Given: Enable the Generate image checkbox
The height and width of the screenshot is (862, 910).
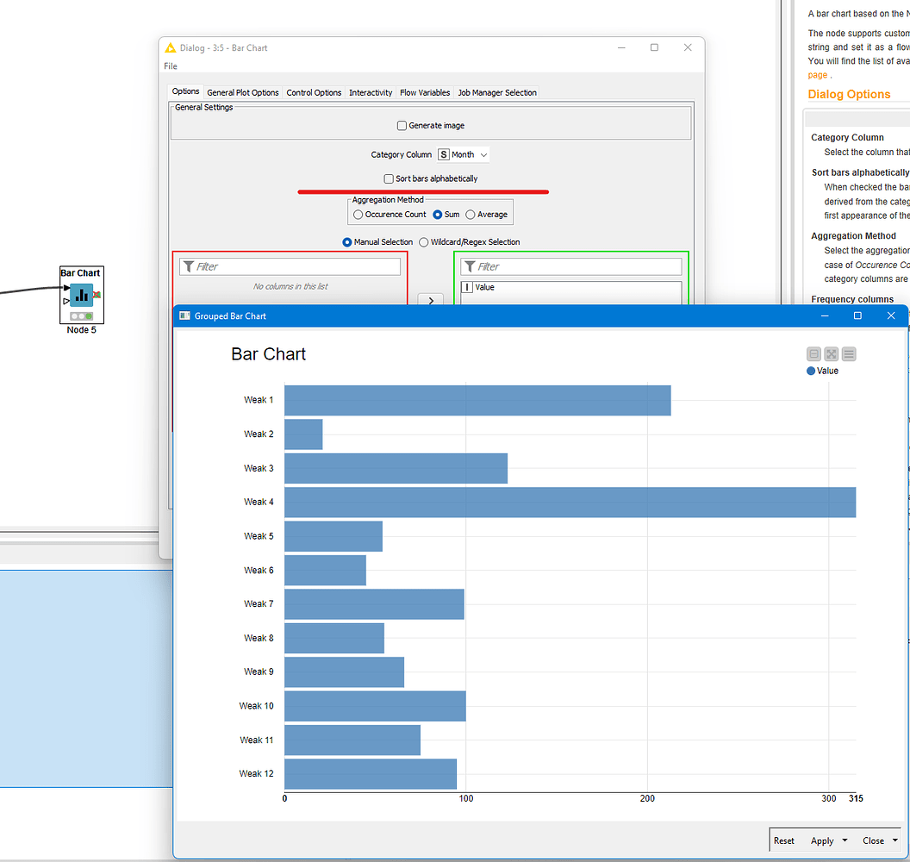Looking at the screenshot, I should tap(402, 125).
